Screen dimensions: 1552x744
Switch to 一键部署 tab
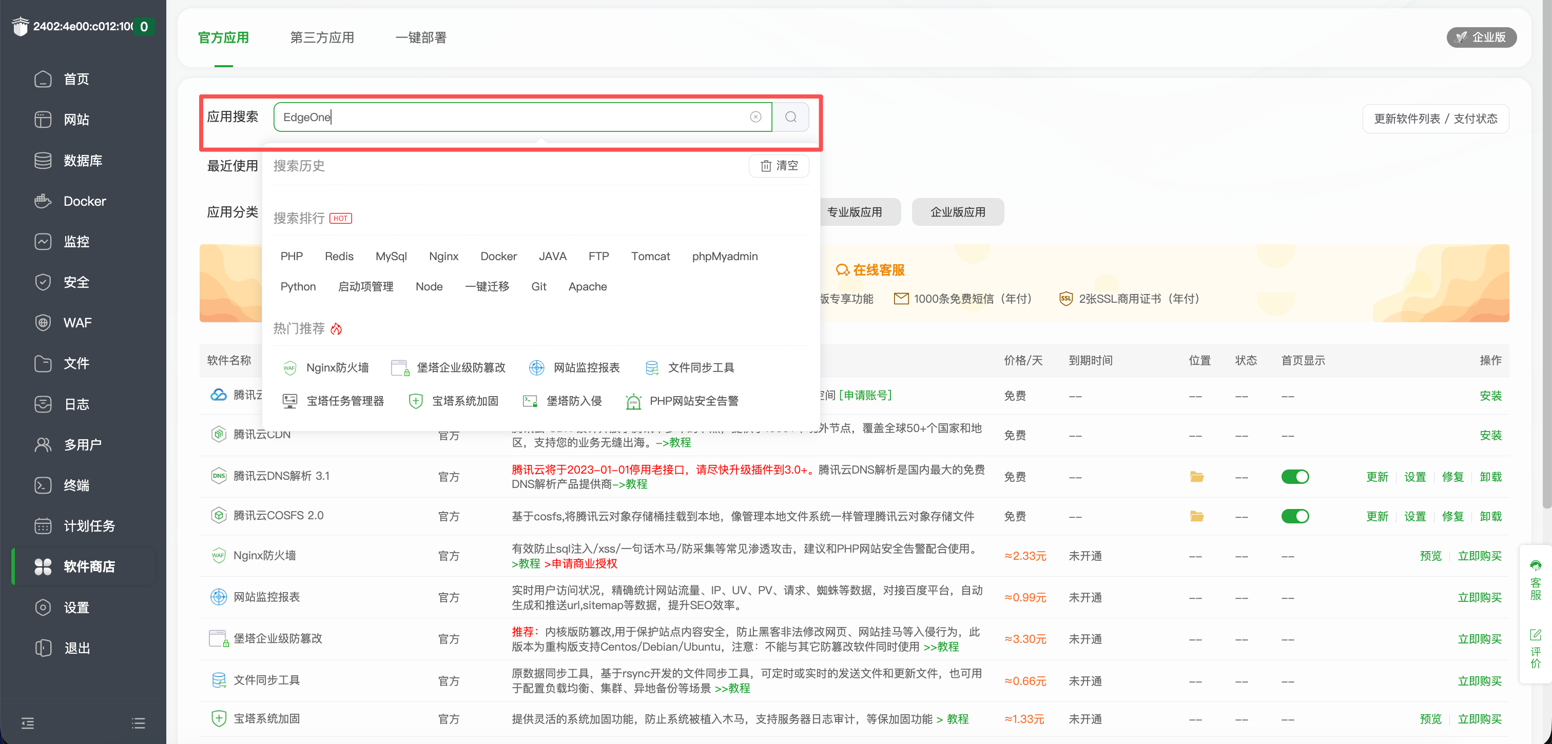point(420,37)
